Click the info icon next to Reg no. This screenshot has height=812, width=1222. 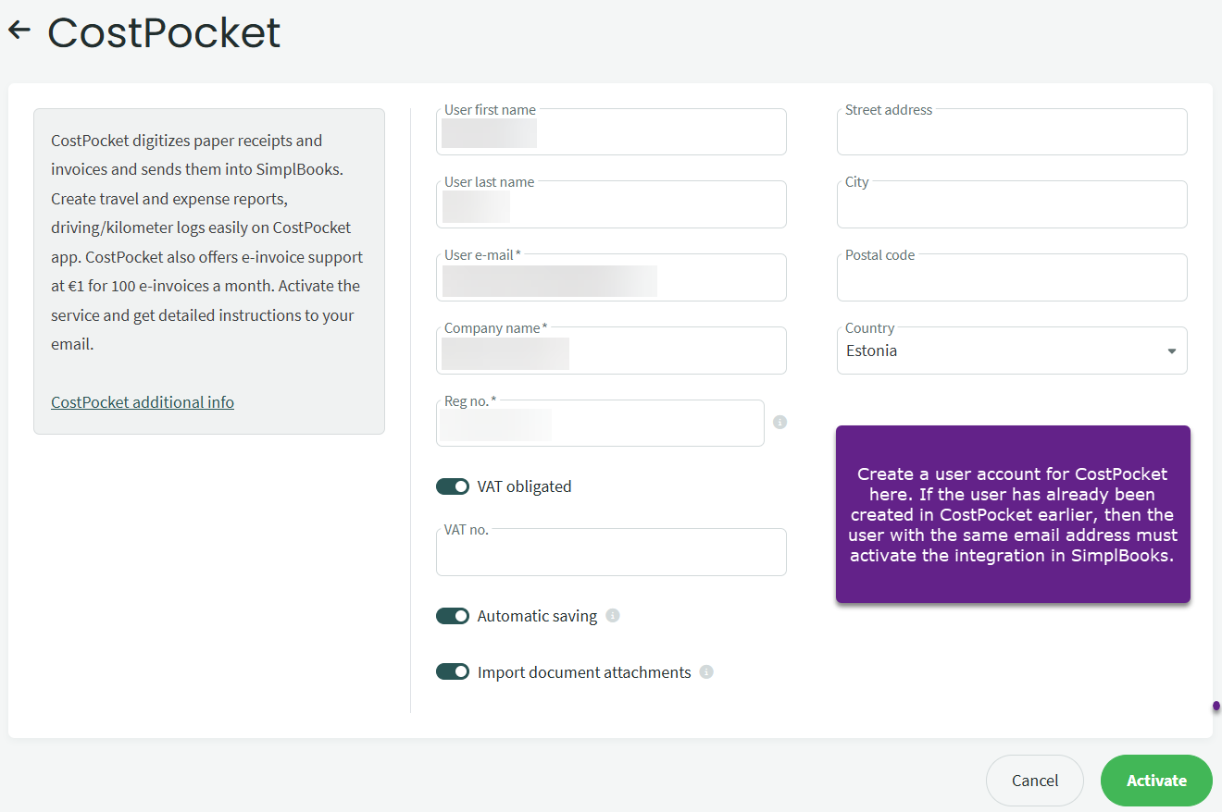coord(779,423)
